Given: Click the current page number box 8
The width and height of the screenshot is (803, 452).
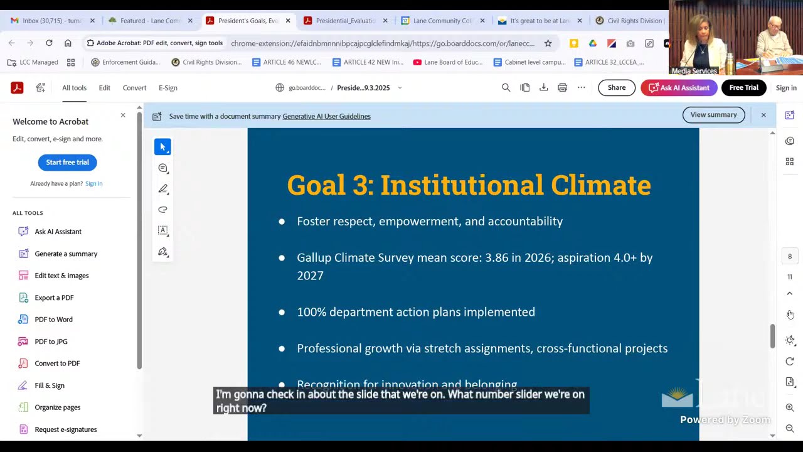Looking at the screenshot, I should click(790, 256).
